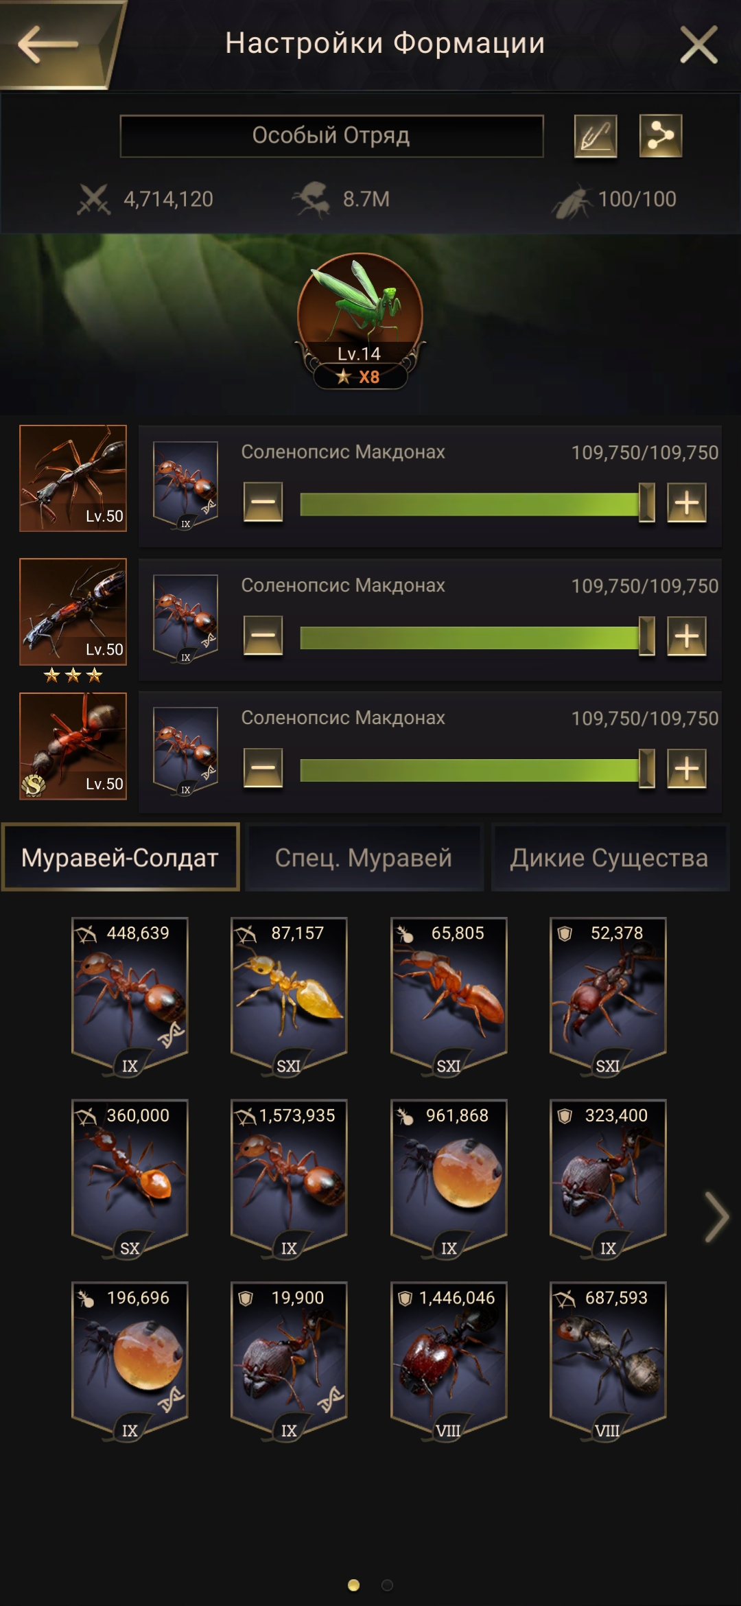The width and height of the screenshot is (741, 1606).
Task: Choose the 961,868 honeypot ant card
Action: click(449, 1179)
